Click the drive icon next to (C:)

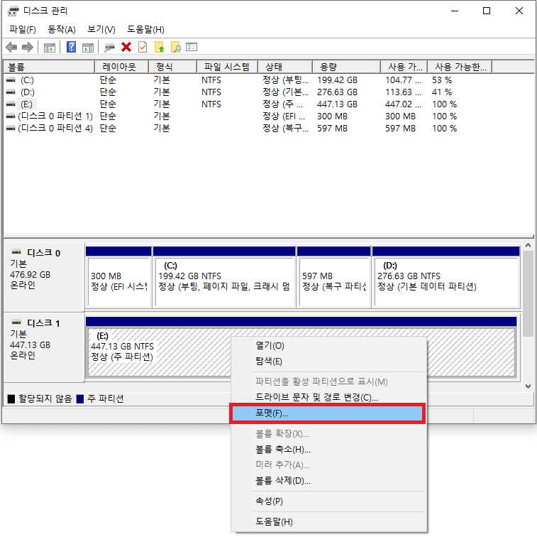(11, 80)
